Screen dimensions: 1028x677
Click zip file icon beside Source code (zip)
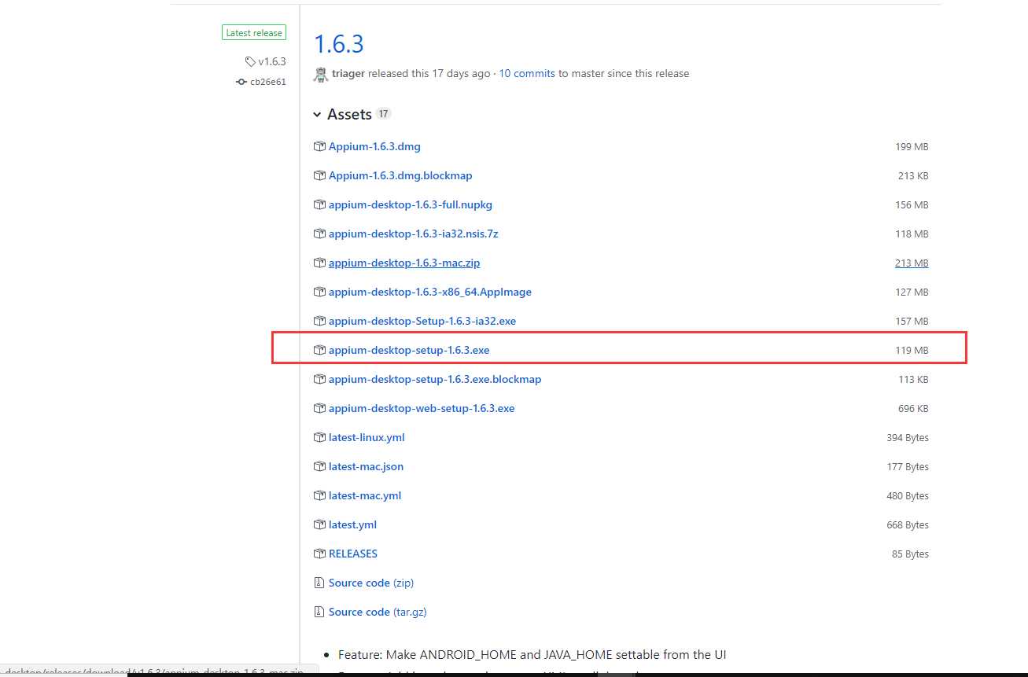(319, 583)
